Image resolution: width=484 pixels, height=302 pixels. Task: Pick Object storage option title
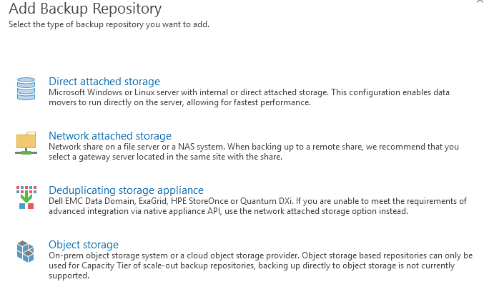(x=84, y=245)
